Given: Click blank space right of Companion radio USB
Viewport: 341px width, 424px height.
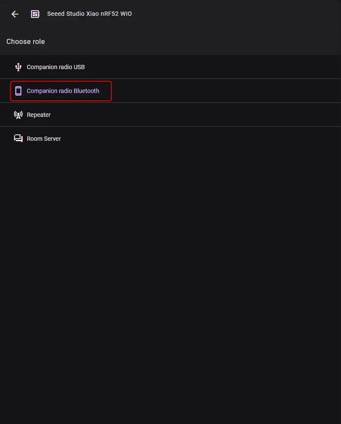Looking at the screenshot, I should click(x=213, y=67).
